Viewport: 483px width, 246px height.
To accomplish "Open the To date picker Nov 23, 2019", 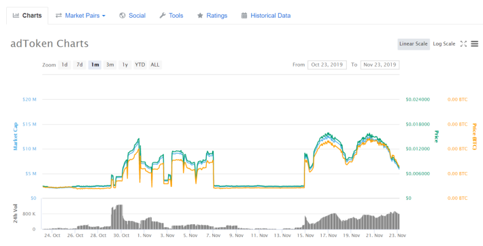I will (380, 65).
